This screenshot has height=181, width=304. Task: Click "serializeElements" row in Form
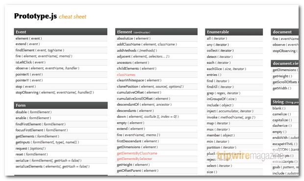[x=61, y=166]
